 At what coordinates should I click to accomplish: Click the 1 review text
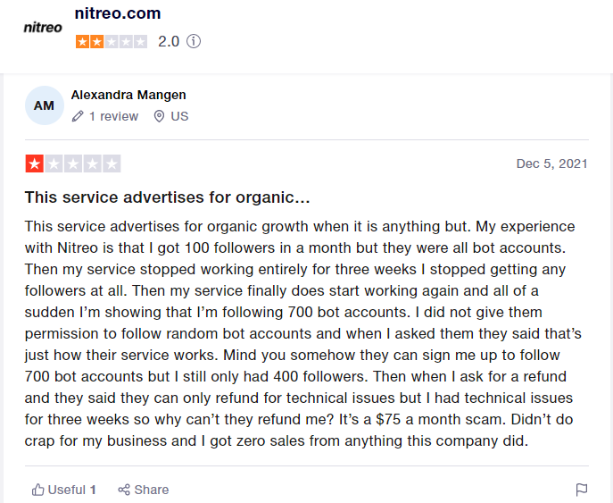(x=113, y=116)
